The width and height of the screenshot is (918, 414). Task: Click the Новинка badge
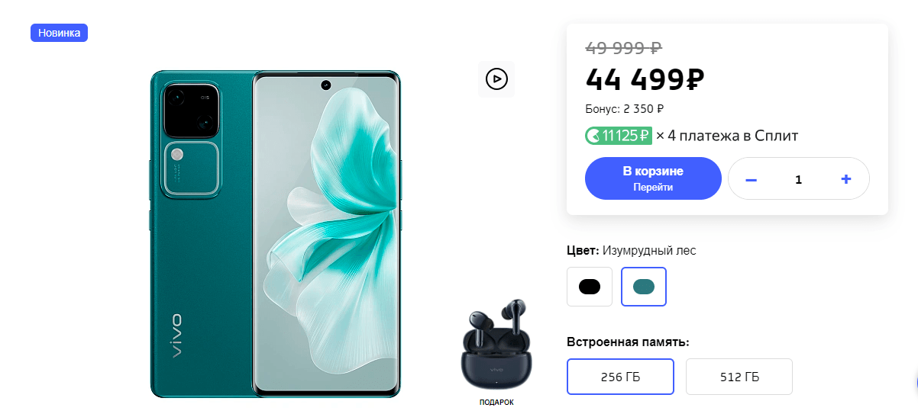point(59,33)
